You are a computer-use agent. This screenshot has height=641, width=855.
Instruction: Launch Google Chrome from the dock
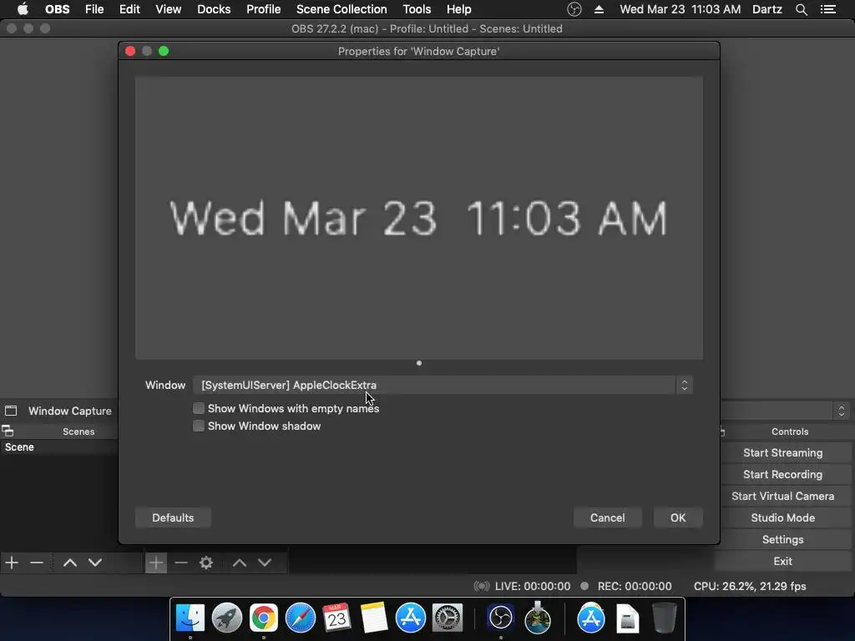tap(263, 618)
